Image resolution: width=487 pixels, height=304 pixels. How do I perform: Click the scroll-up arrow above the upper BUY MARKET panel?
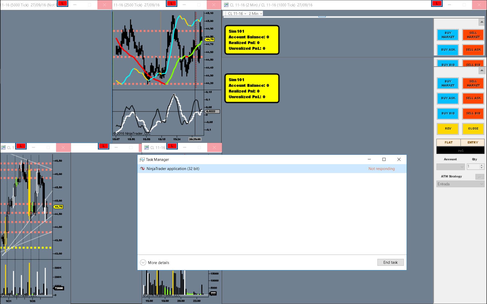481,22
